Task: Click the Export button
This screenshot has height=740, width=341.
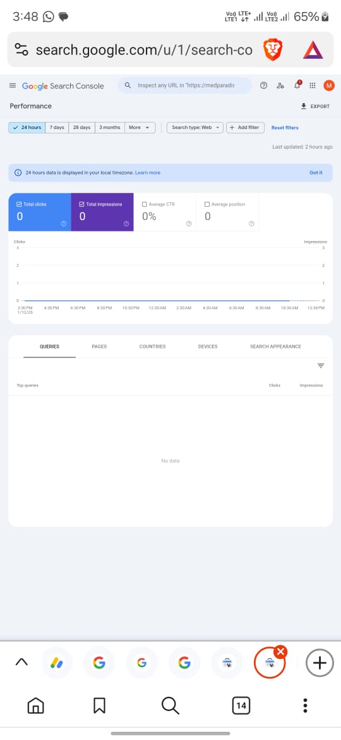Action: point(316,106)
